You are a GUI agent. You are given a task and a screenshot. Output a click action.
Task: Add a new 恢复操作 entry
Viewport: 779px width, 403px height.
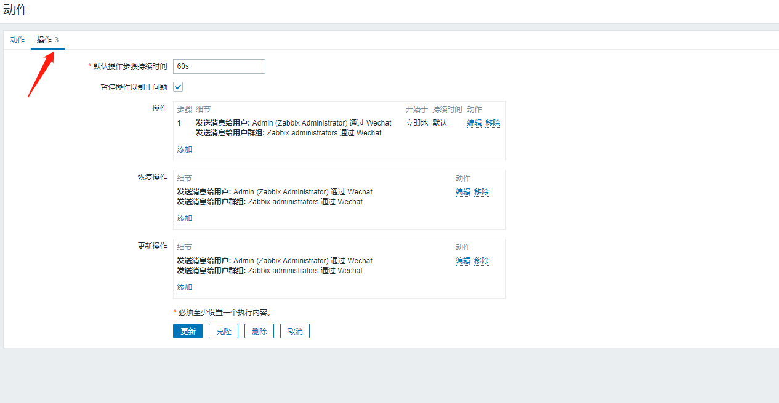pos(184,218)
